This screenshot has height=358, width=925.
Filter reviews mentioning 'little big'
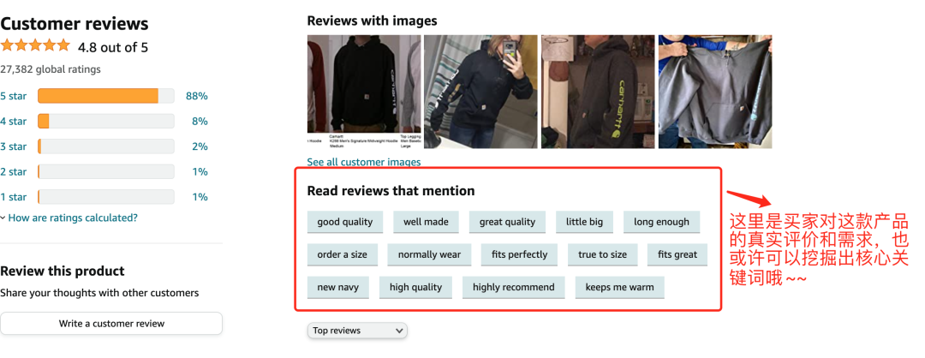pyautogui.click(x=585, y=223)
